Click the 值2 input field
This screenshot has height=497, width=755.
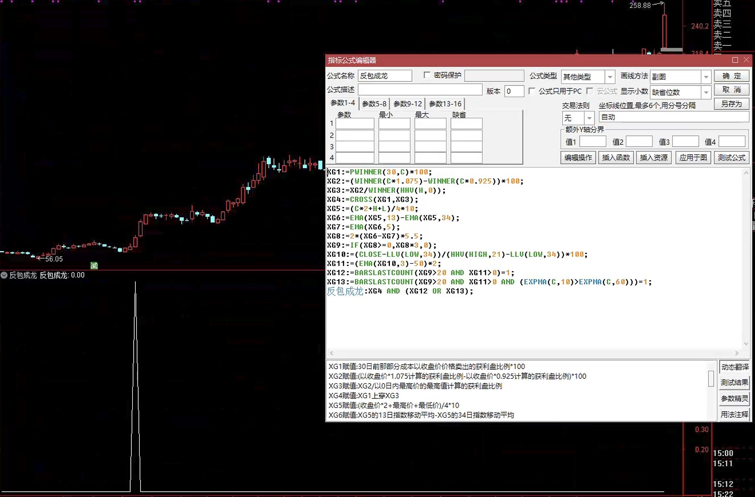(x=639, y=141)
